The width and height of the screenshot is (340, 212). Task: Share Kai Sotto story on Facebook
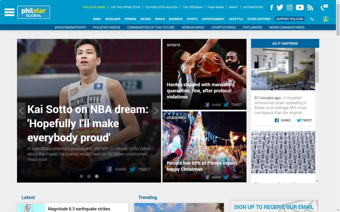116,169
